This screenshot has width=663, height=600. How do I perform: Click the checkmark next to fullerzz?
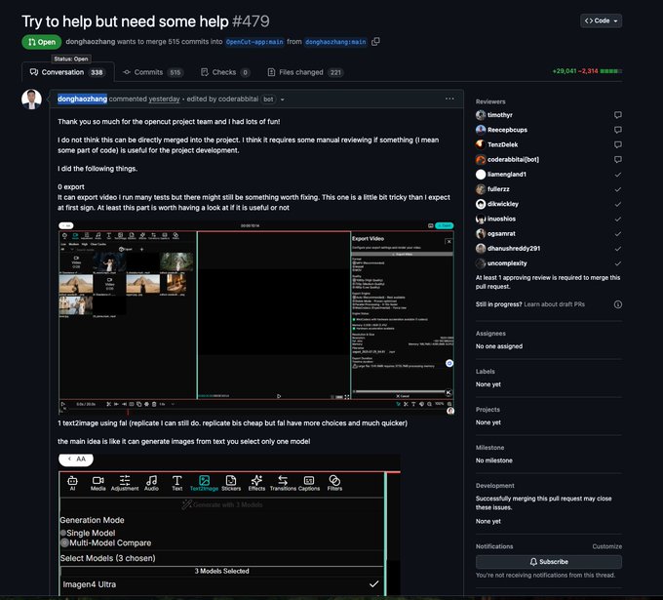(x=617, y=189)
